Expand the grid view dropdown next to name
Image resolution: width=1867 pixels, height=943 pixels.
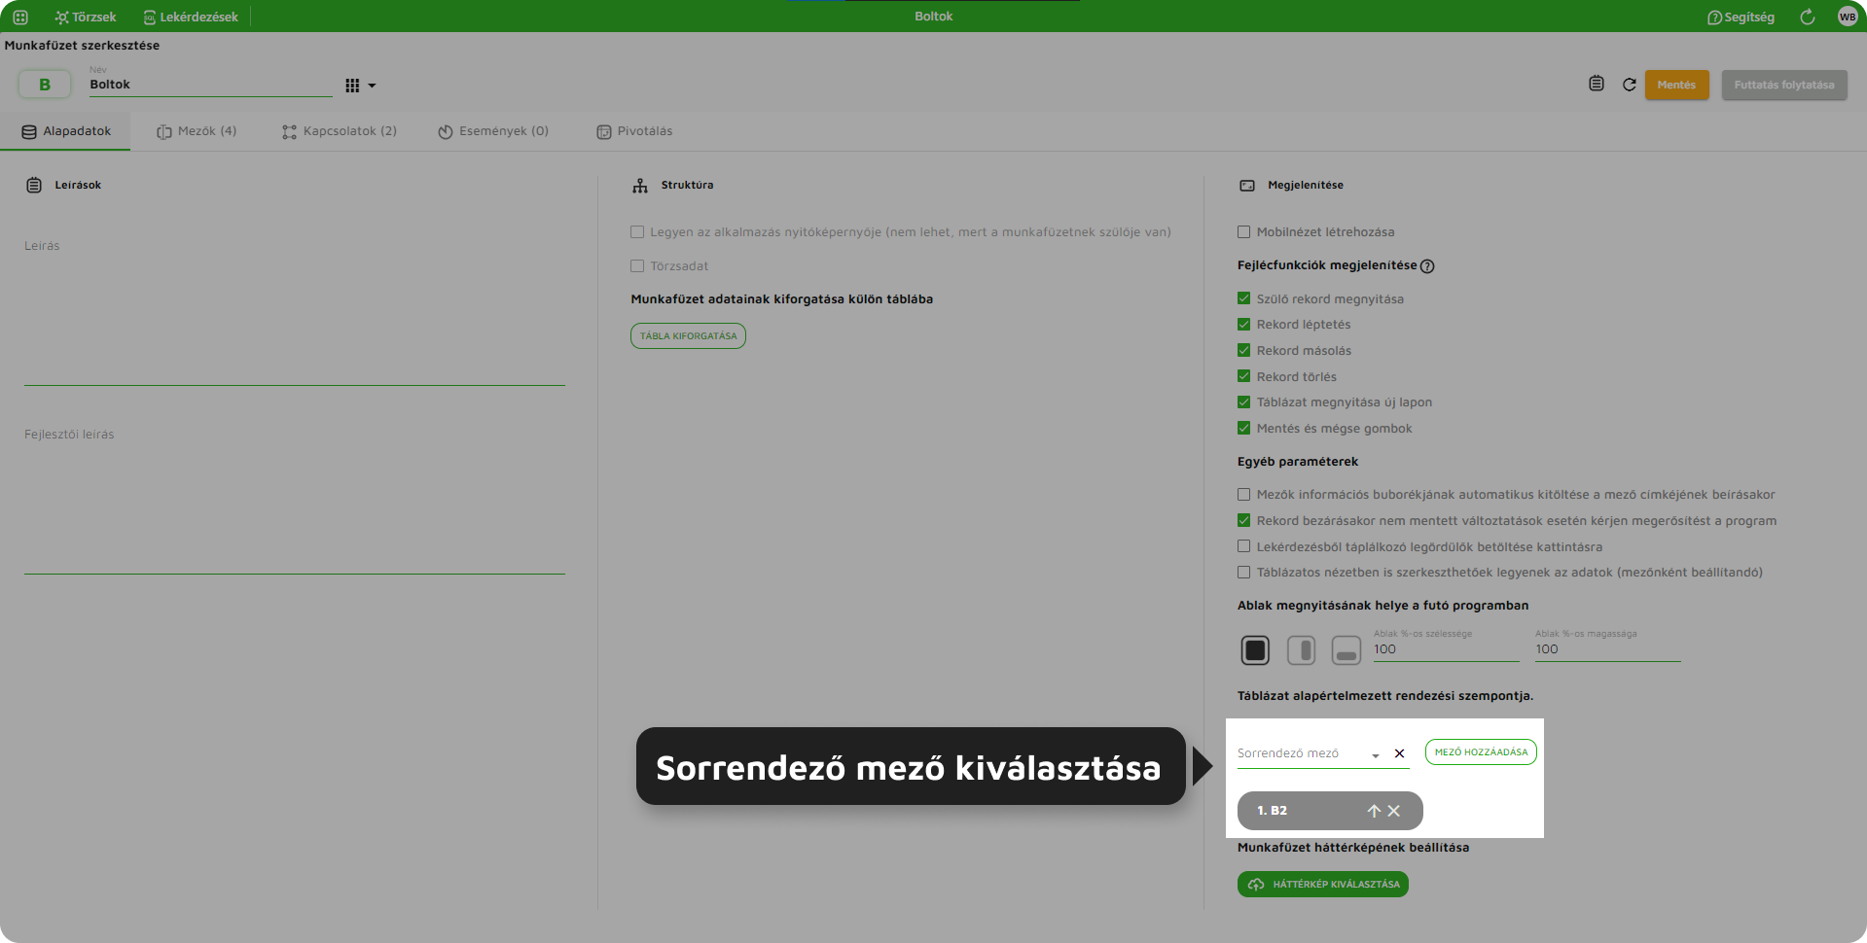coord(360,86)
